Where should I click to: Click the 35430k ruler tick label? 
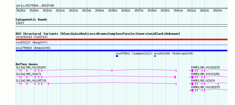[218, 11]
